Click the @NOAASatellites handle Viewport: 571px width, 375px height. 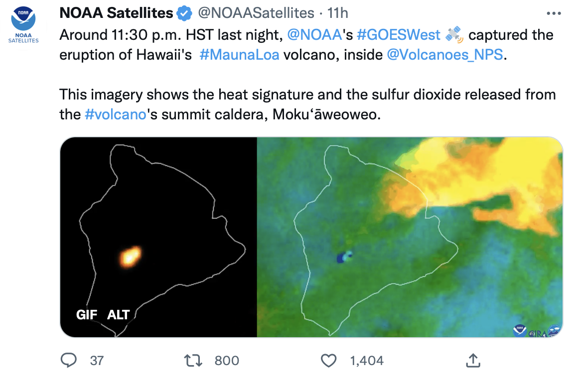point(256,13)
